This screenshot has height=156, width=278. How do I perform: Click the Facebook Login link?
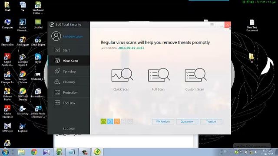click(x=73, y=36)
